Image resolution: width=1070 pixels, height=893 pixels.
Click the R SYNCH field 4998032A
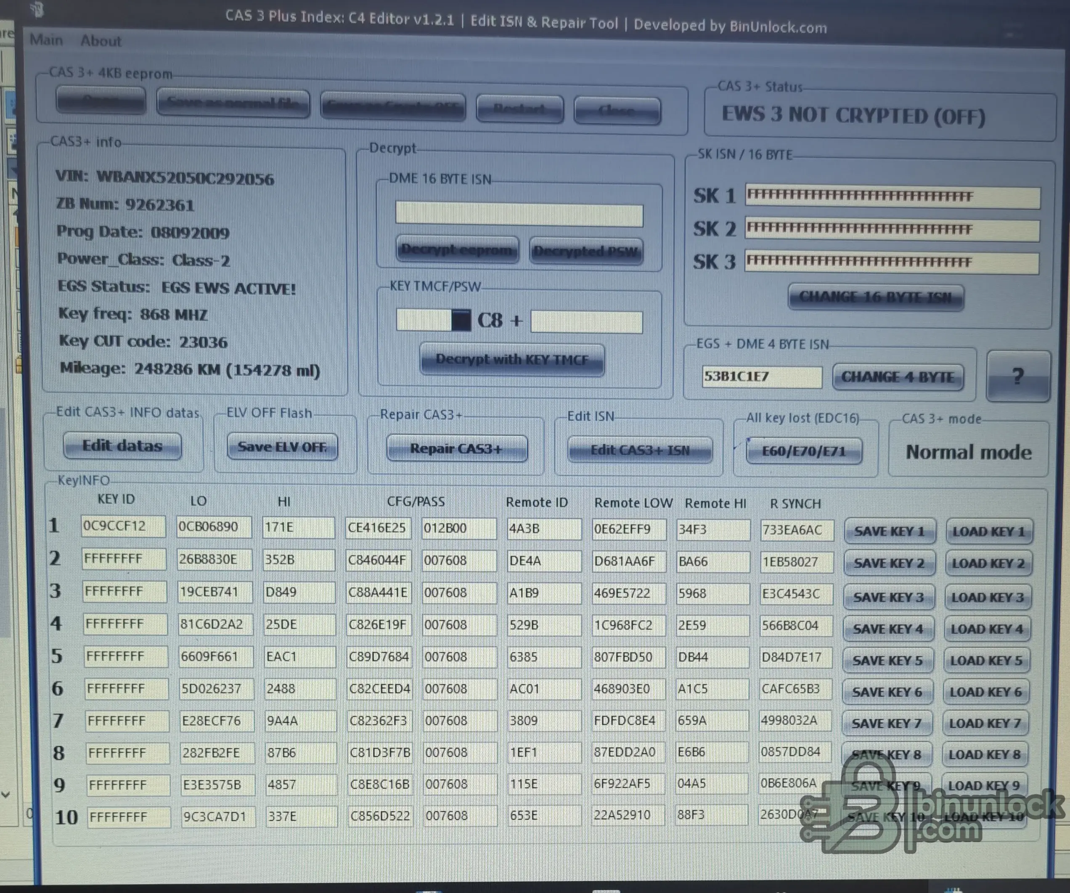pyautogui.click(x=795, y=720)
